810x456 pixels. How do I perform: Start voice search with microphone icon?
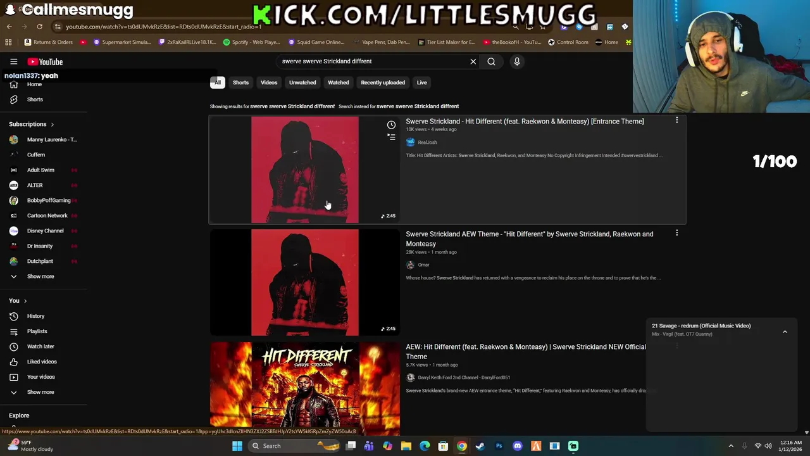coord(517,61)
